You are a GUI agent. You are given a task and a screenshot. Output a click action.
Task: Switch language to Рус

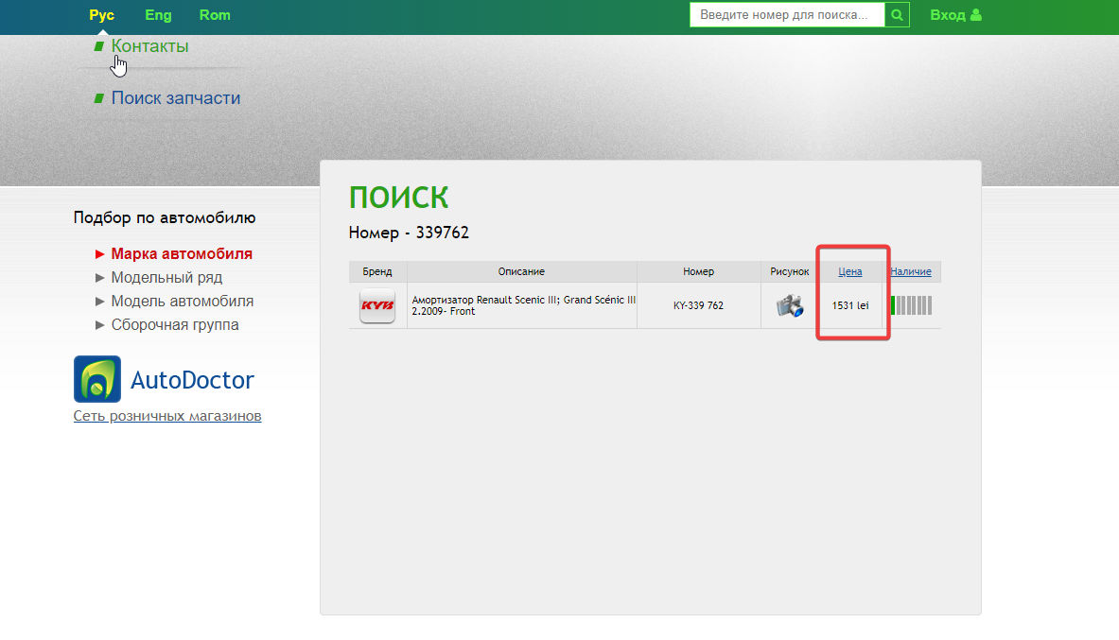[x=102, y=15]
